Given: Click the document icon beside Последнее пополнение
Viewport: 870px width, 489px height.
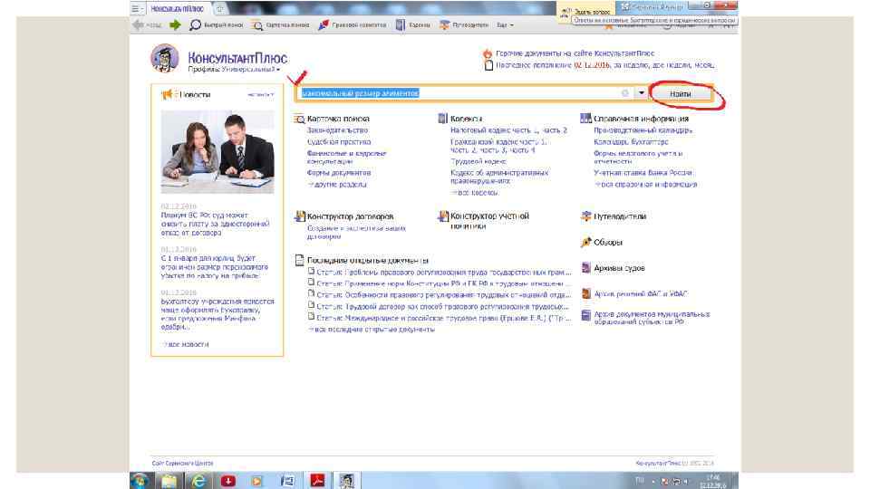Looking at the screenshot, I should (488, 65).
